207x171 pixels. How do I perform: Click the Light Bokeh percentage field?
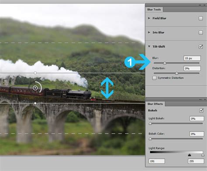(x=197, y=119)
